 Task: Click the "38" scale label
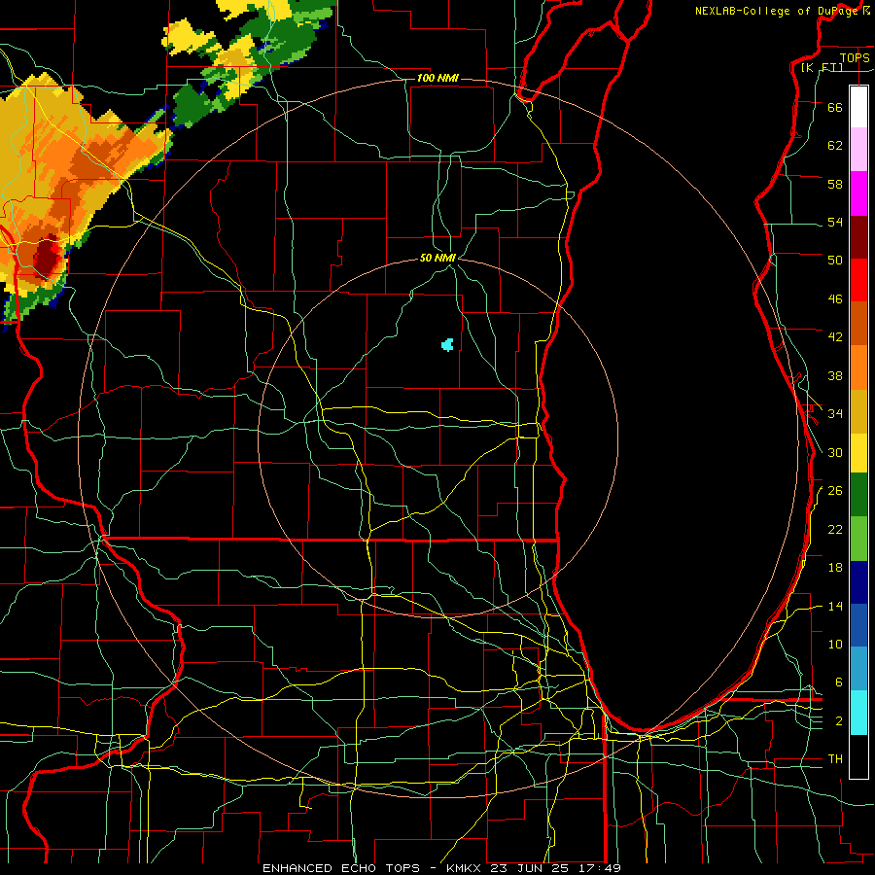click(x=835, y=375)
